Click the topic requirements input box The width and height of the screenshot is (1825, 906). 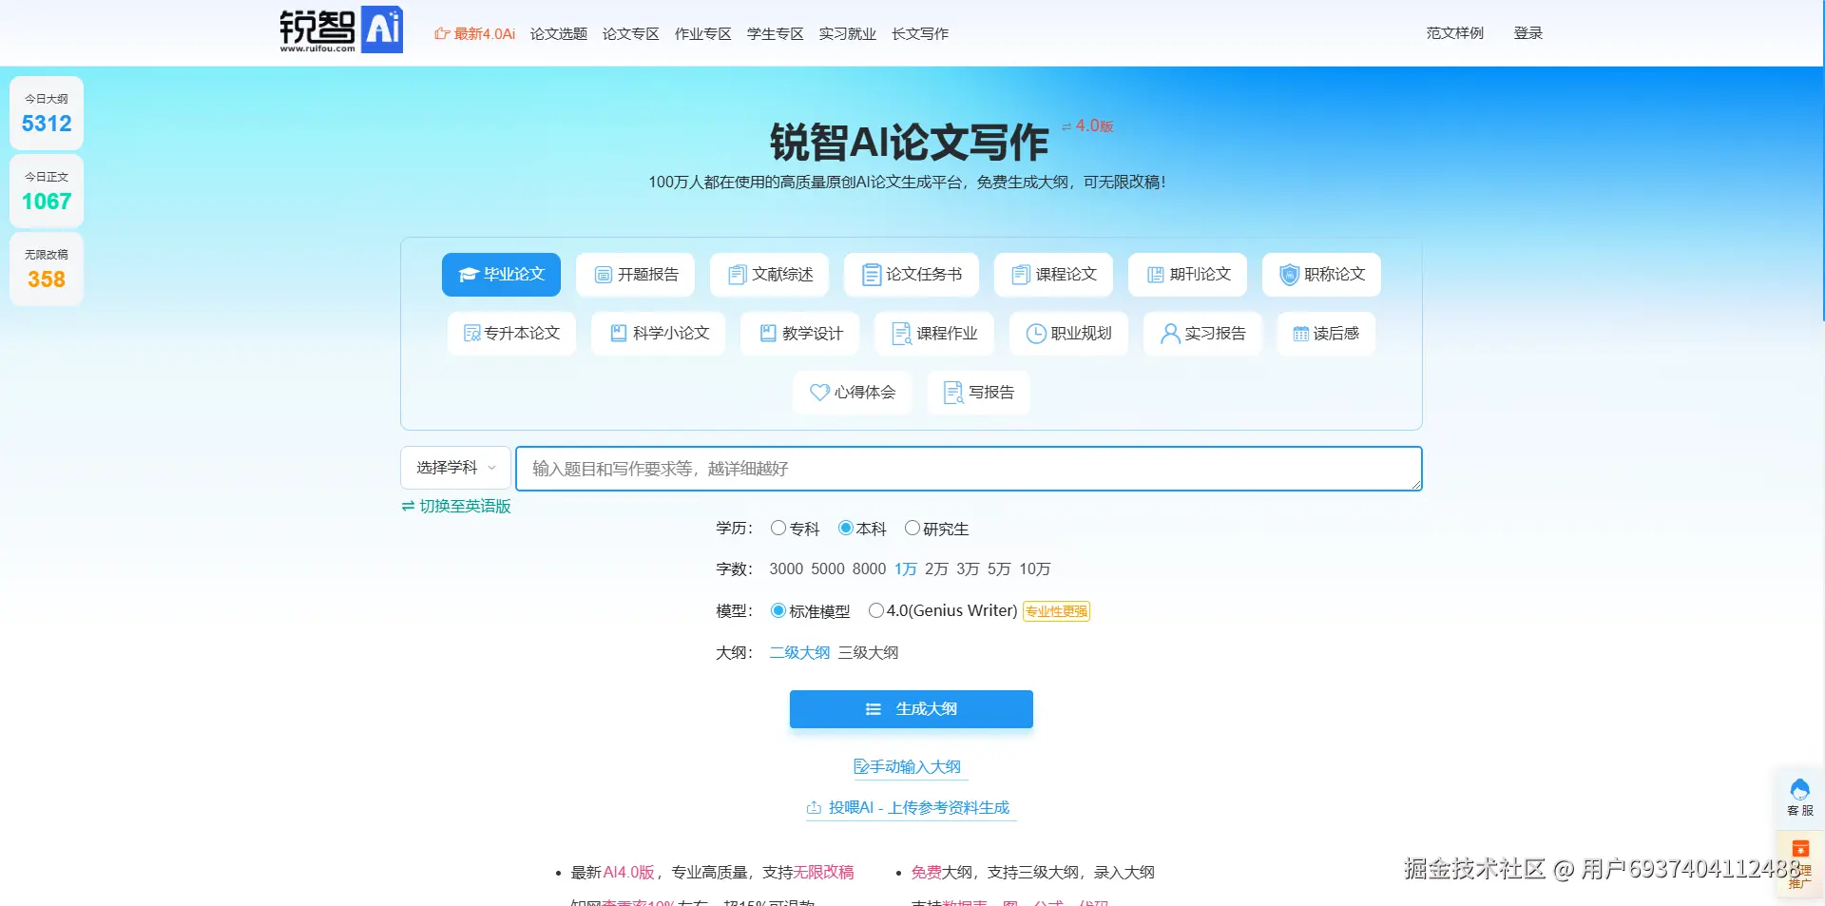968,468
